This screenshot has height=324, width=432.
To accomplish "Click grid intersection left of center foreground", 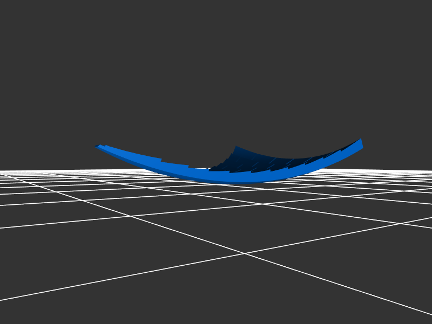I will pyautogui.click(x=130, y=216).
